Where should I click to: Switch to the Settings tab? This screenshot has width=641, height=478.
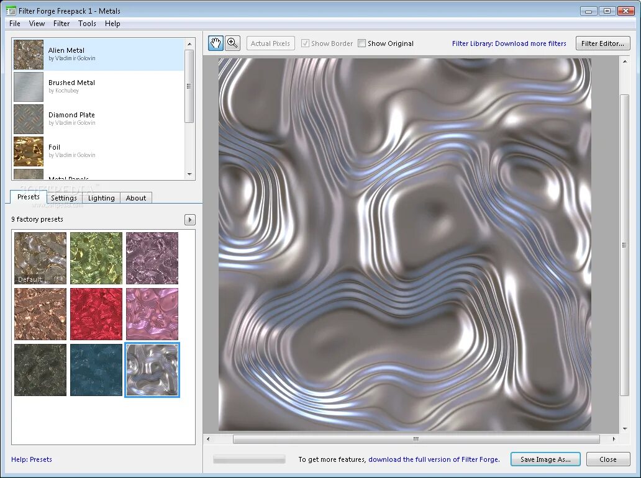[x=64, y=198]
